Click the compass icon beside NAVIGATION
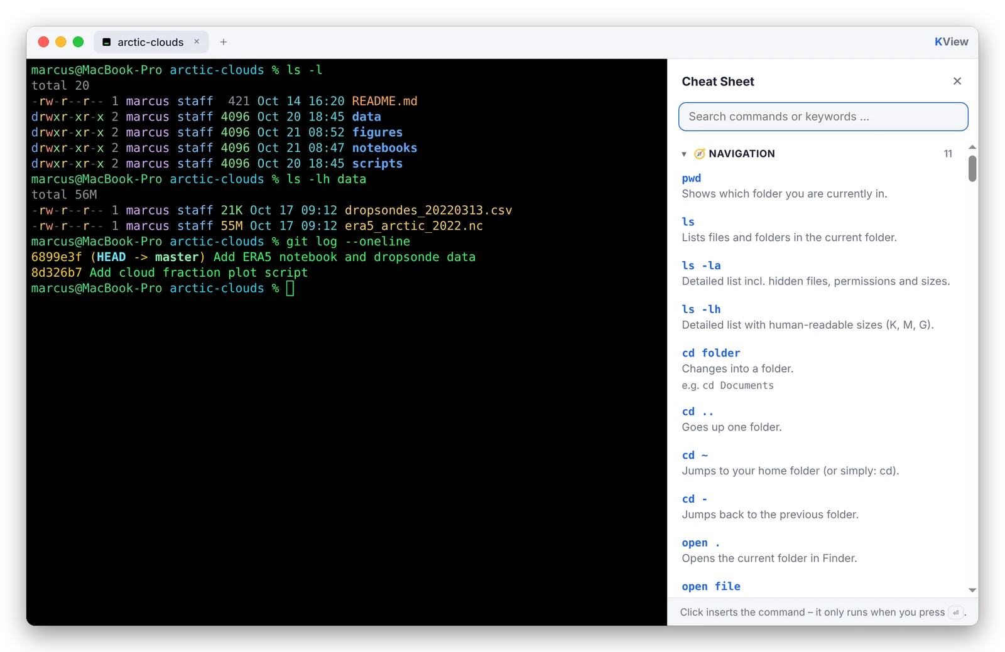The image size is (1005, 652). click(699, 154)
